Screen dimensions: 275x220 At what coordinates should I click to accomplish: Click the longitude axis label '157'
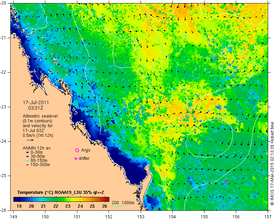(x=268, y=217)
